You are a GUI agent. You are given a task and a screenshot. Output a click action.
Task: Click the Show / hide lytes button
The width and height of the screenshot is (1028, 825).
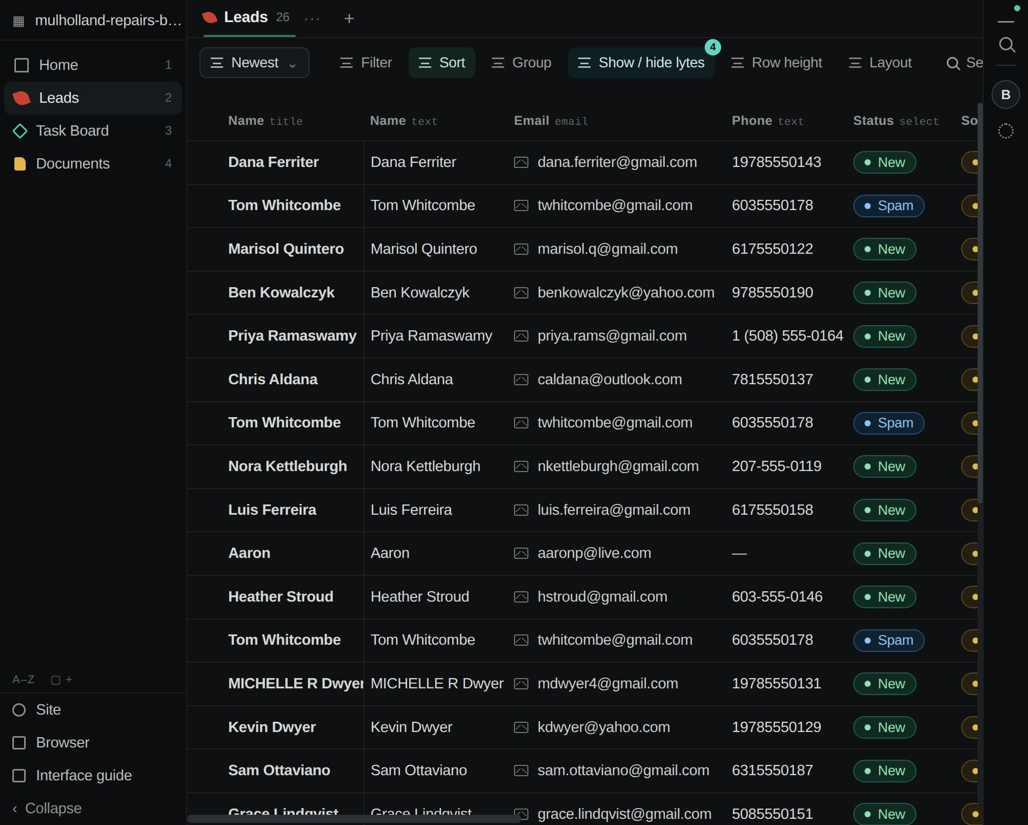640,63
